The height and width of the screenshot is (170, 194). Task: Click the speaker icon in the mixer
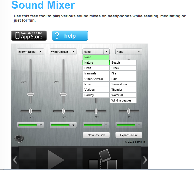[19, 139]
